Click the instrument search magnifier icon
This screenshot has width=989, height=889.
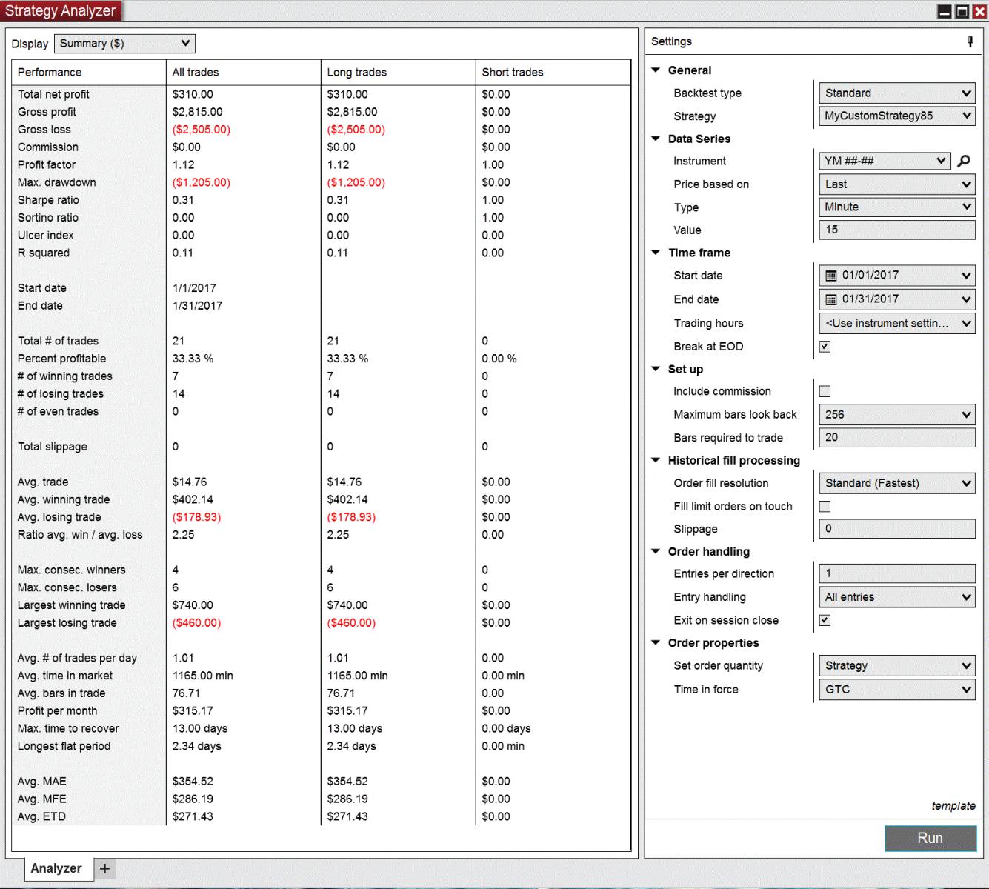pyautogui.click(x=964, y=161)
